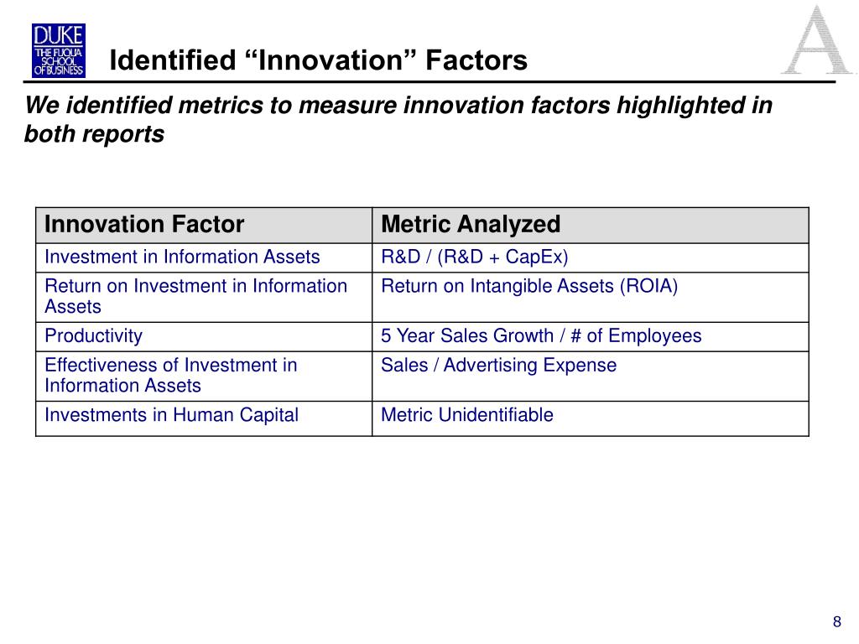The width and height of the screenshot is (859, 644).
Task: Select Investments in Human Capital cell
Action: point(204,418)
